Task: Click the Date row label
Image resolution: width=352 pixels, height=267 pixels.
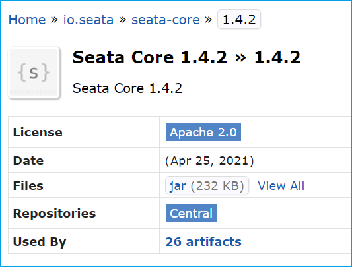Action: [28, 160]
